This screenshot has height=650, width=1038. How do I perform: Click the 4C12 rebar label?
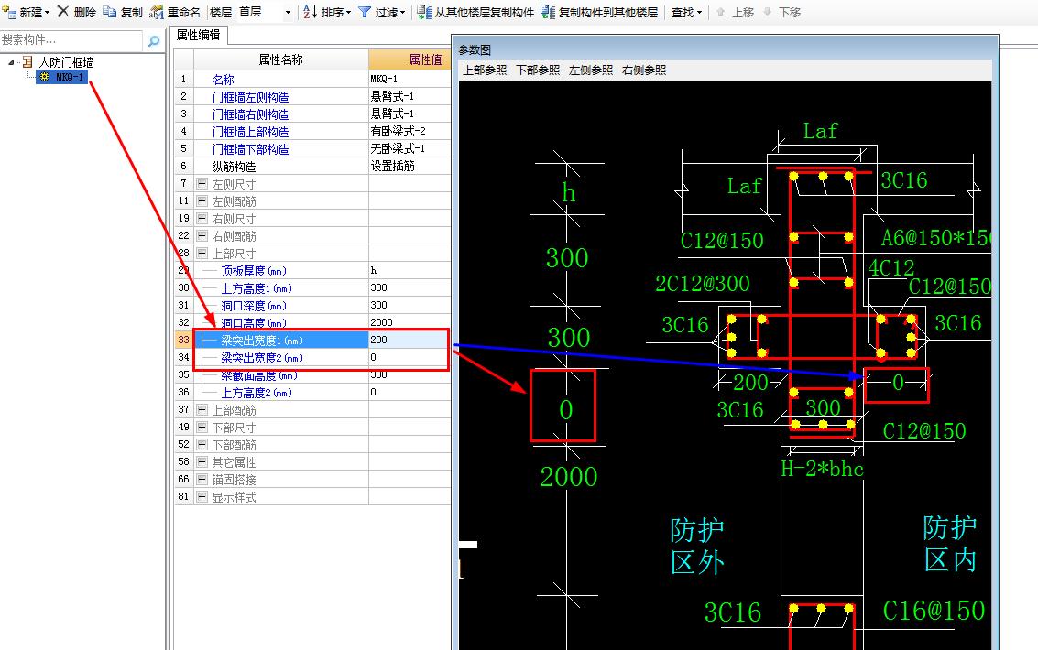coord(891,268)
